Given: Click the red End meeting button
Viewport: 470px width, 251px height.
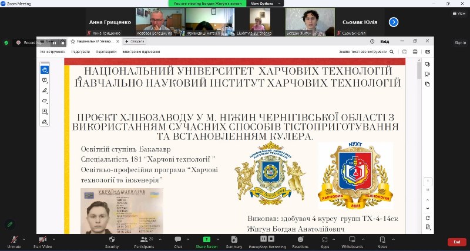Looking at the screenshot, I should pyautogui.click(x=457, y=242).
